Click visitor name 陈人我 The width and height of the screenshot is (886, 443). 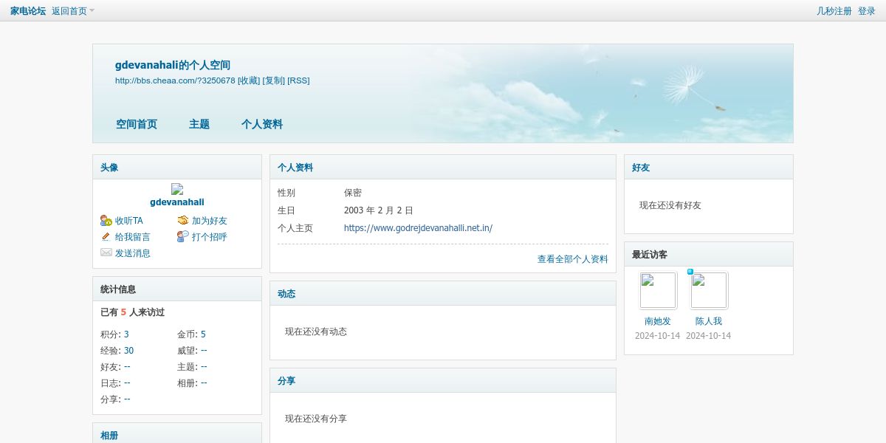coord(709,321)
